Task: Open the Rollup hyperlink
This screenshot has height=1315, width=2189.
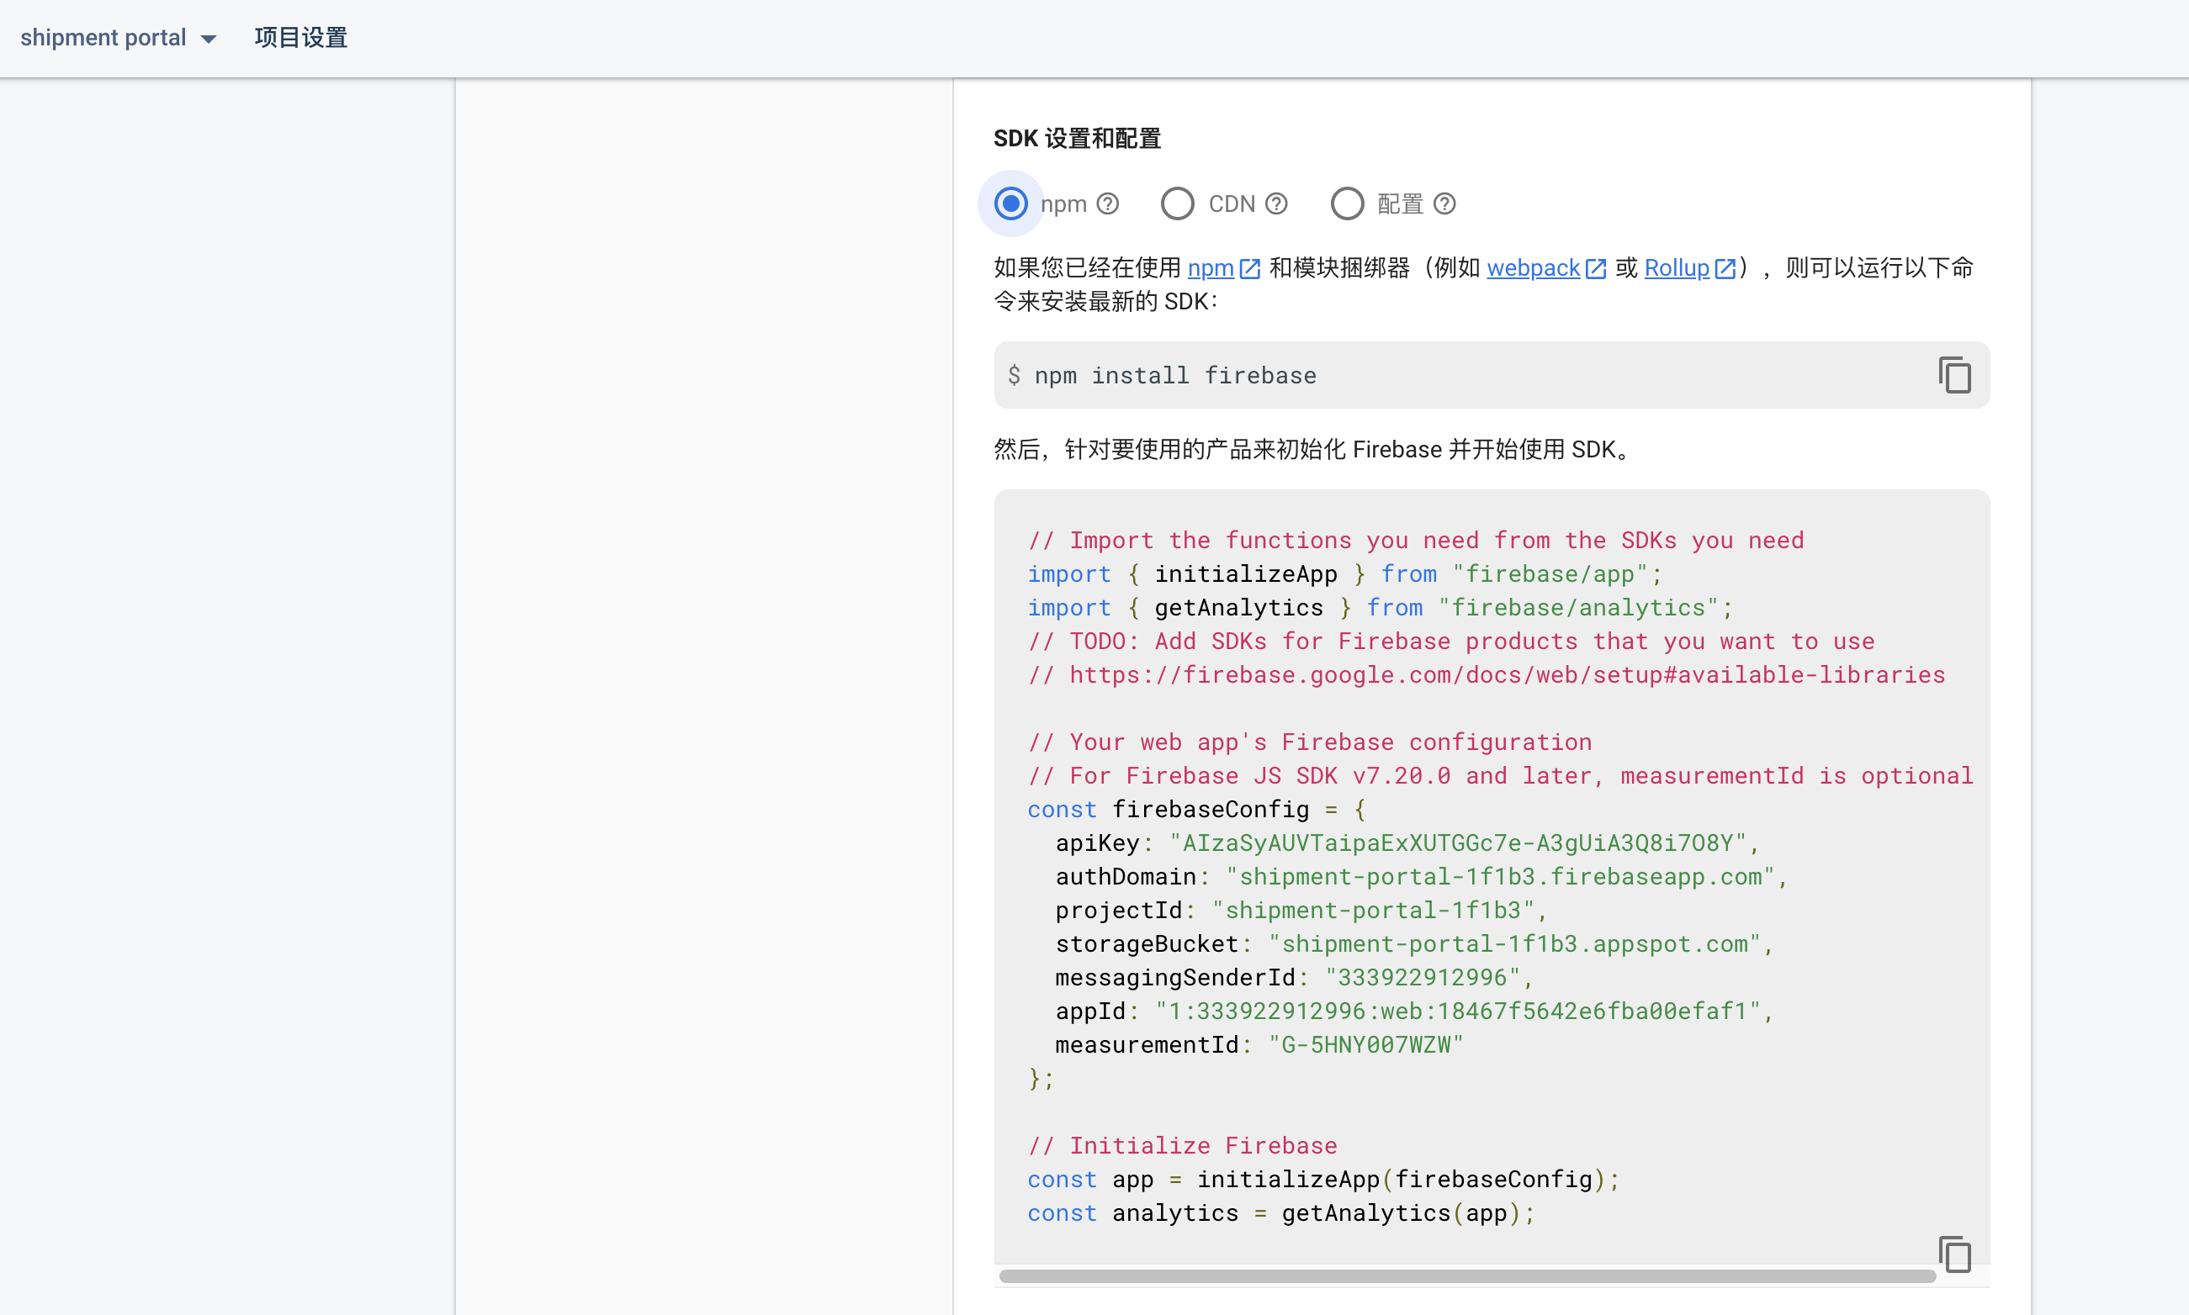Action: [x=1676, y=267]
